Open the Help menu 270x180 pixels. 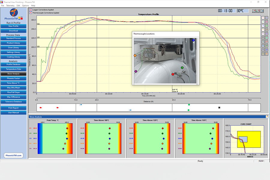point(33,5)
